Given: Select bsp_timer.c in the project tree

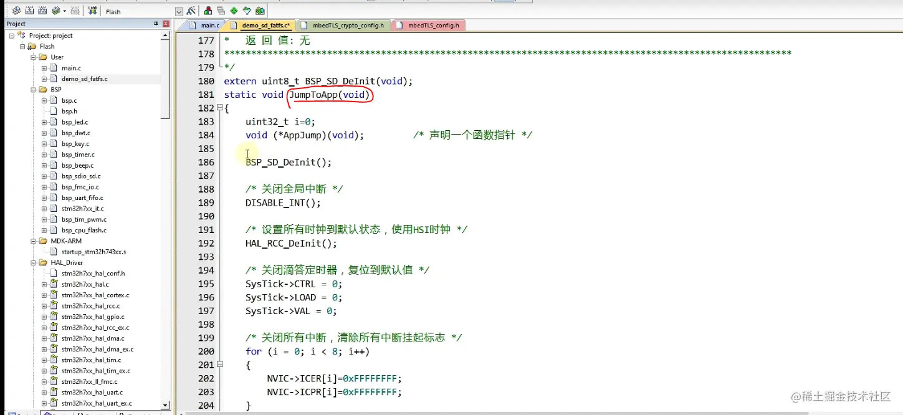Looking at the screenshot, I should 78,155.
